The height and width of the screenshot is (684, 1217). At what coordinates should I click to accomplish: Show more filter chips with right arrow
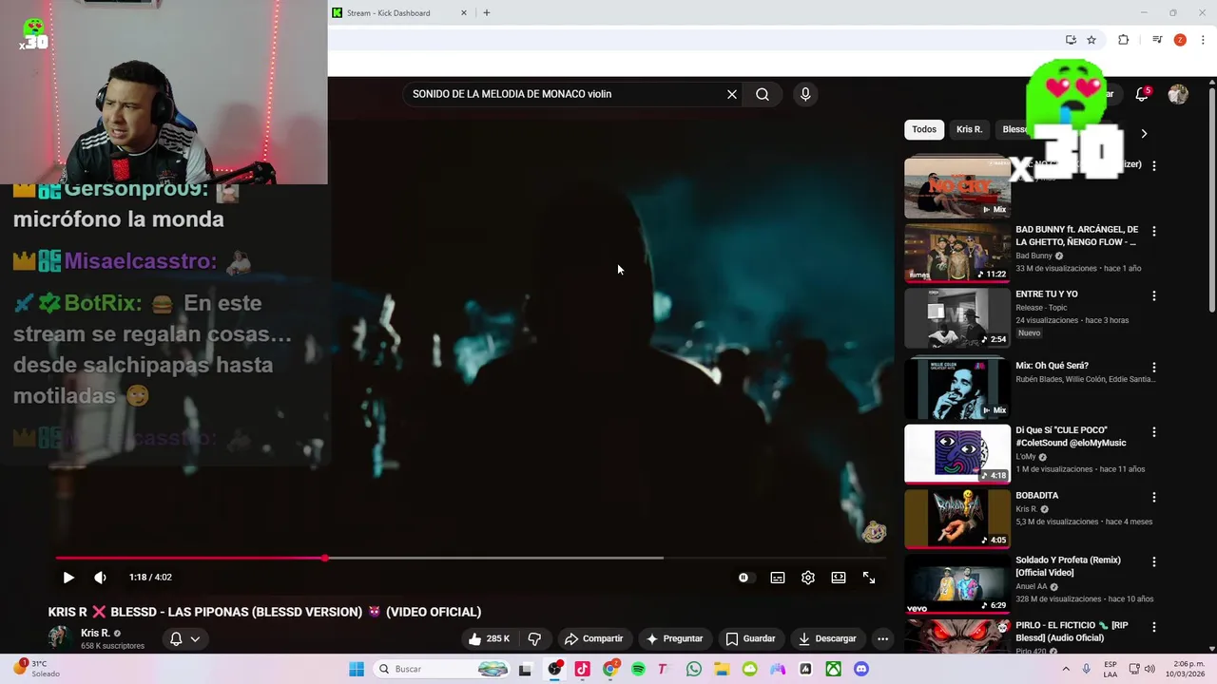click(x=1144, y=133)
